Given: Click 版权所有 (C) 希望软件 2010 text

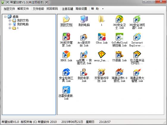Looking at the screenshot, I should (39, 122).
